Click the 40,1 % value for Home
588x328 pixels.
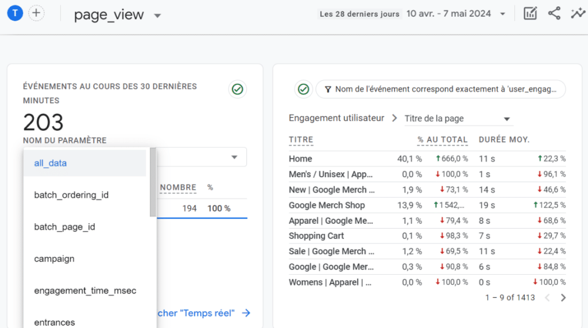tap(409, 159)
